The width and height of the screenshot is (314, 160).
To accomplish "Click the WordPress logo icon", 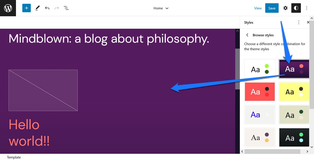I will pyautogui.click(x=8, y=8).
